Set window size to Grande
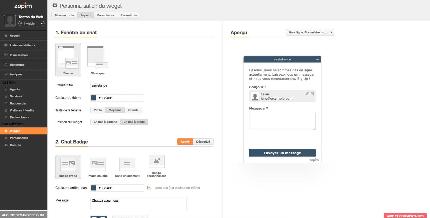This screenshot has height=218, width=430. [x=133, y=110]
